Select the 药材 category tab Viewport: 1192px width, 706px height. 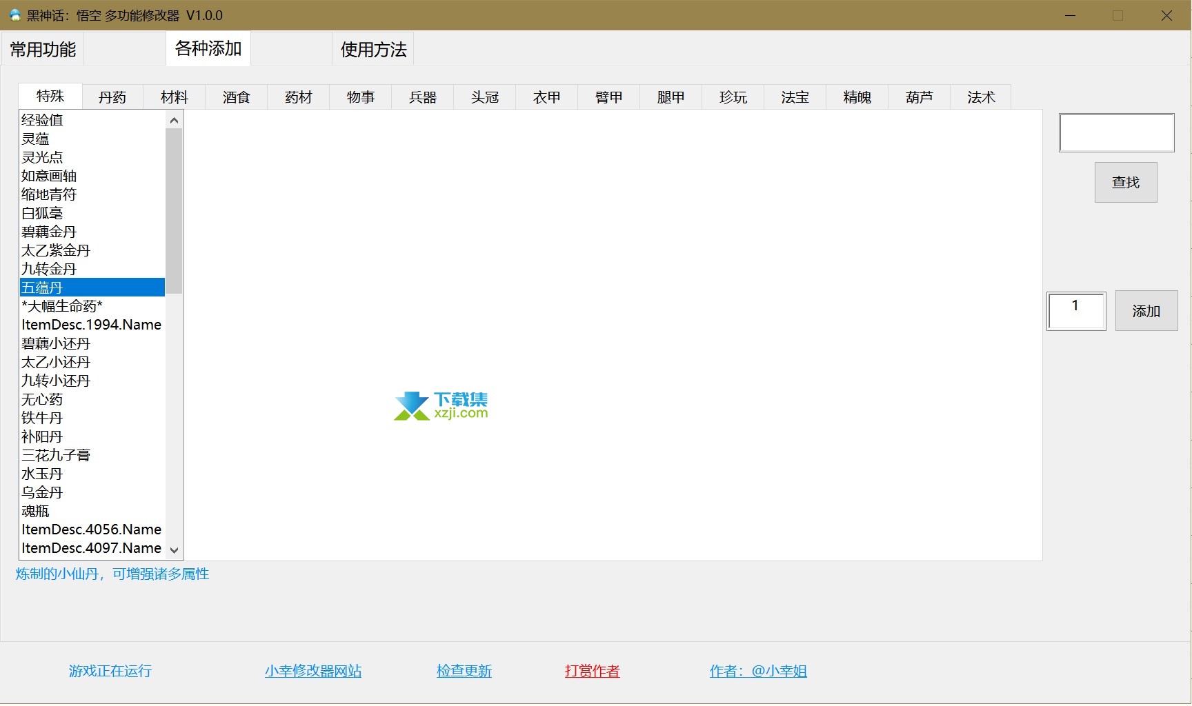299,97
